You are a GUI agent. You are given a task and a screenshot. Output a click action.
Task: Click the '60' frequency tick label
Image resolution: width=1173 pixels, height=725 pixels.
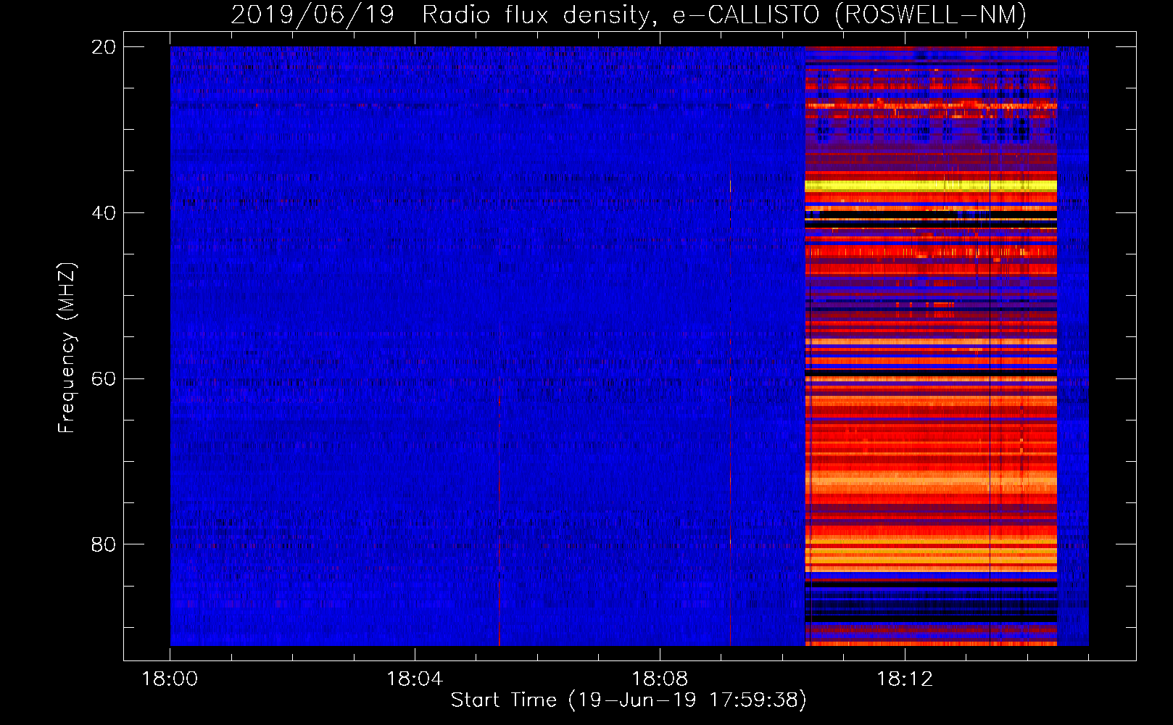pos(104,378)
